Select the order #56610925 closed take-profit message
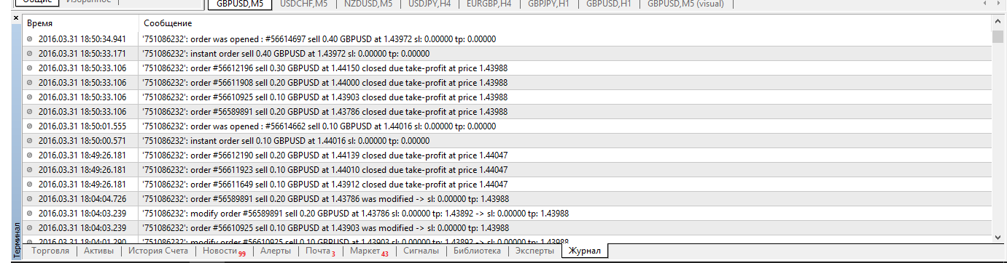Screen dimensions: 1007x263 tap(325, 97)
